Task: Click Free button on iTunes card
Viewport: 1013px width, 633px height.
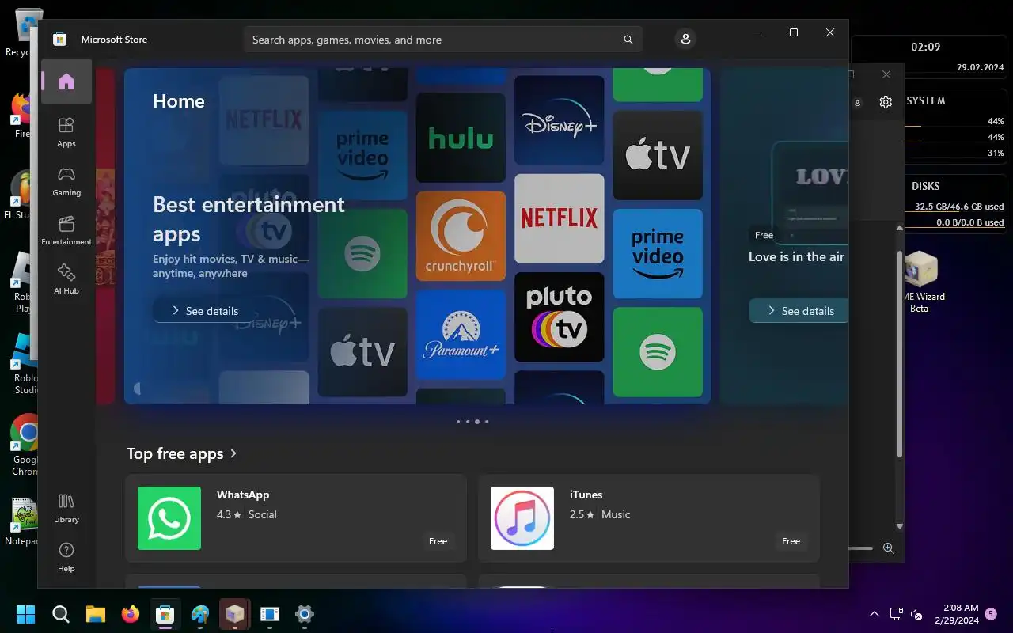Action: (791, 541)
